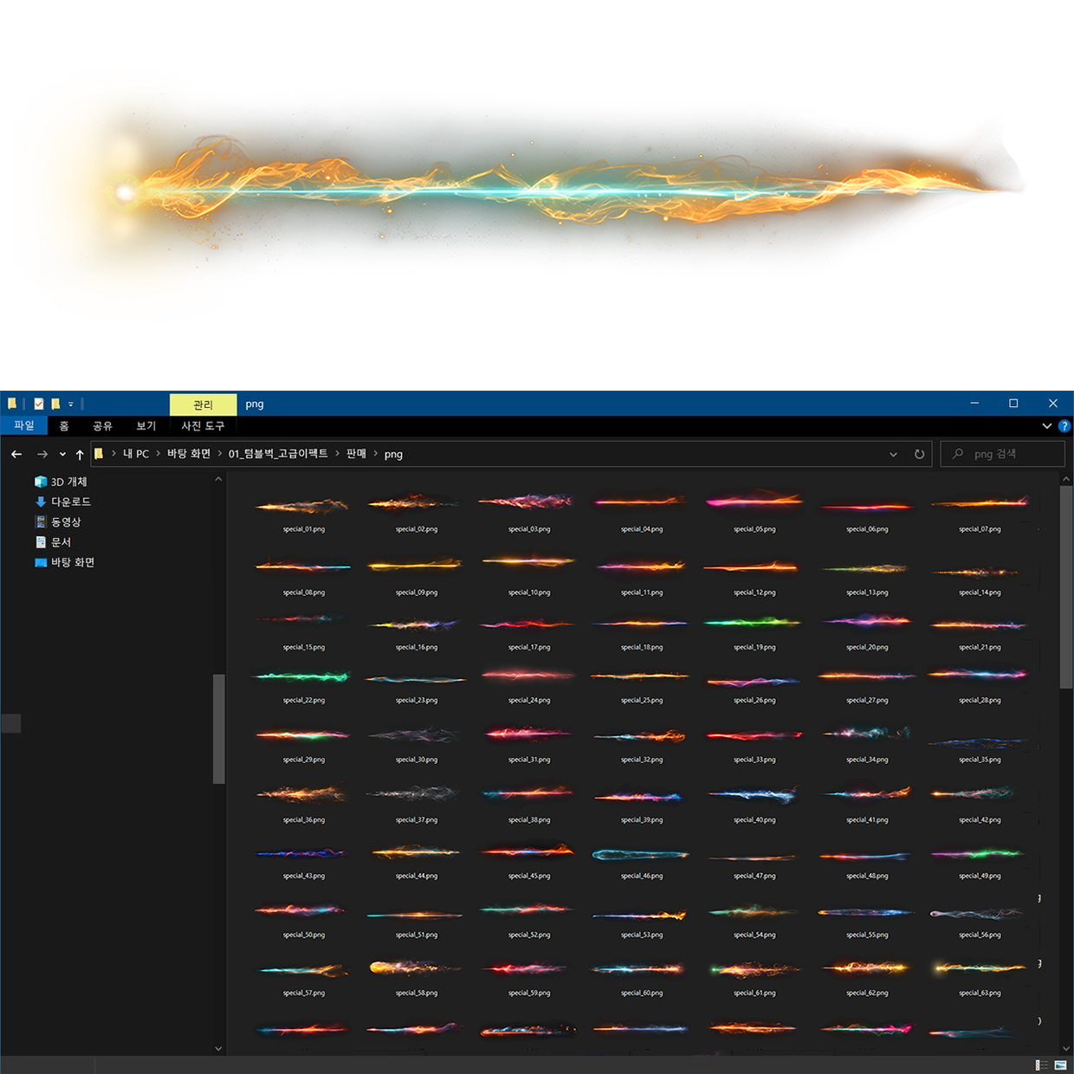The image size is (1074, 1074).
Task: Select the special_05.png file thumbnail
Action: pyautogui.click(x=754, y=501)
